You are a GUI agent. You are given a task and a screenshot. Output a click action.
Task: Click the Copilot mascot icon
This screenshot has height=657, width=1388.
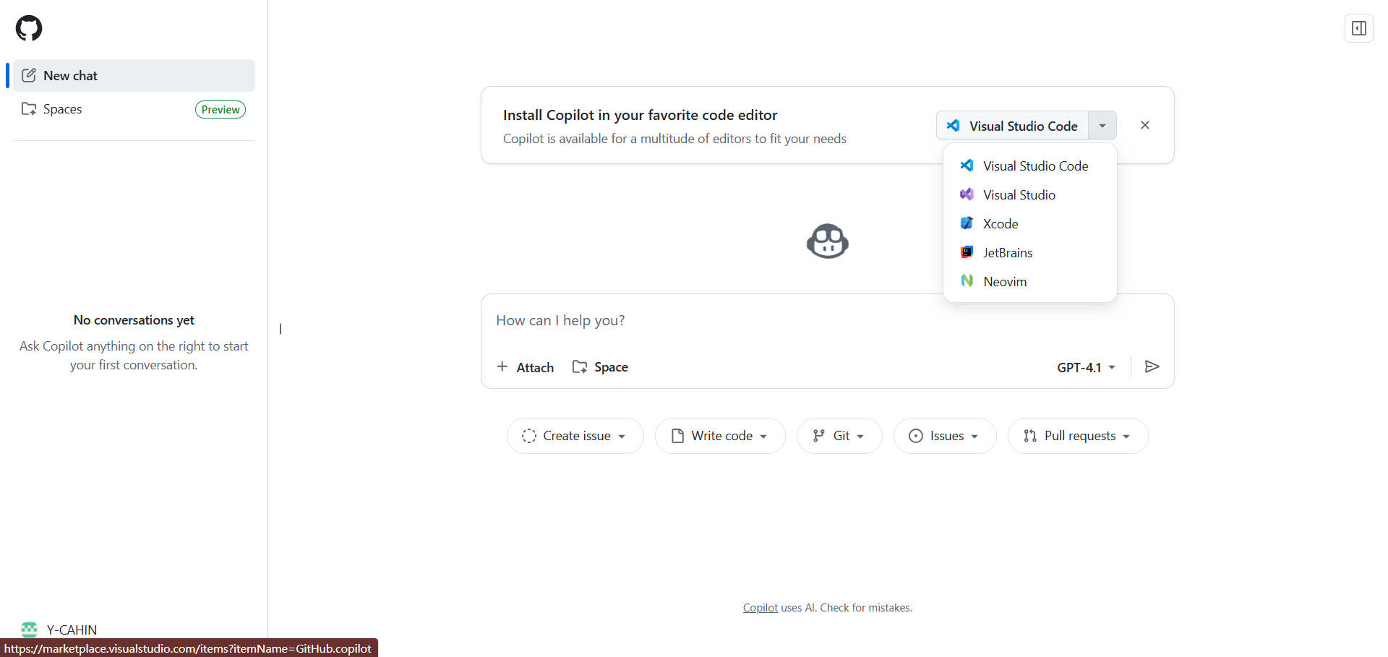827,241
